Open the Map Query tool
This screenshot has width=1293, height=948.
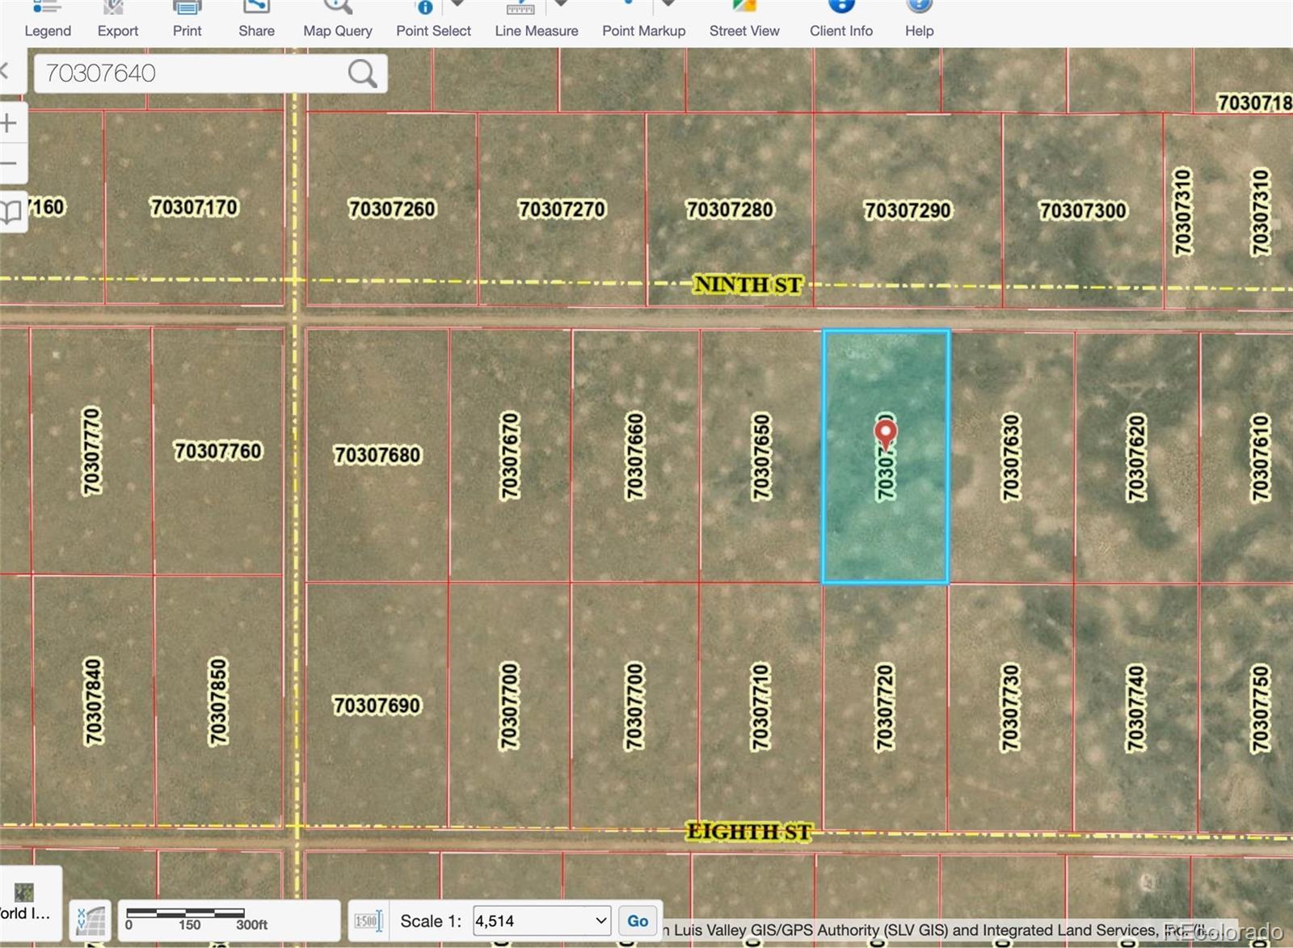coord(337,20)
